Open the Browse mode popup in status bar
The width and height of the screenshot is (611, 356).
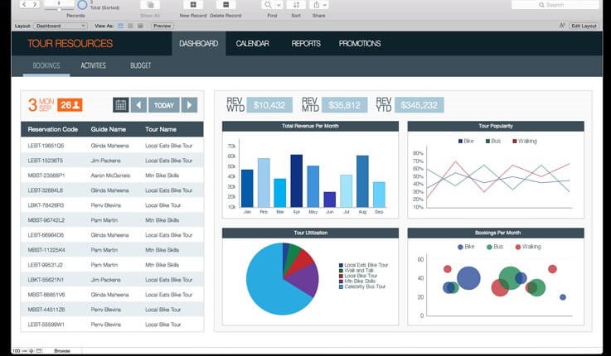click(62, 351)
